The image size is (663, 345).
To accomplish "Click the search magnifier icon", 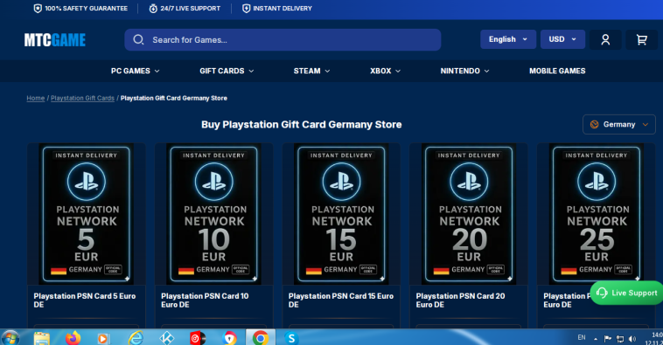I will pyautogui.click(x=138, y=39).
